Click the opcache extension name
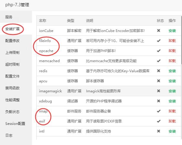 (46, 51)
